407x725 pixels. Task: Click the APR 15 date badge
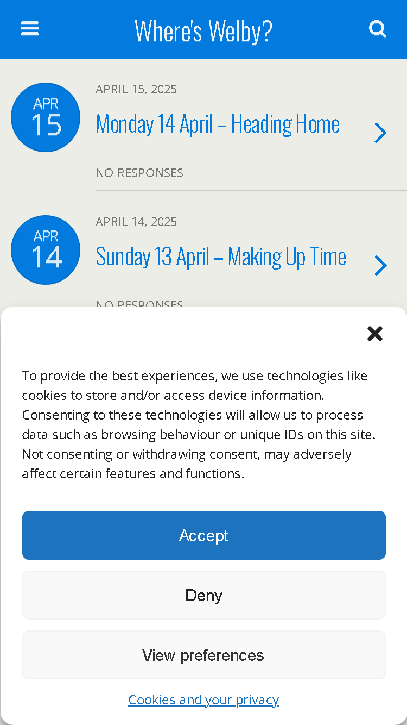pos(46,117)
